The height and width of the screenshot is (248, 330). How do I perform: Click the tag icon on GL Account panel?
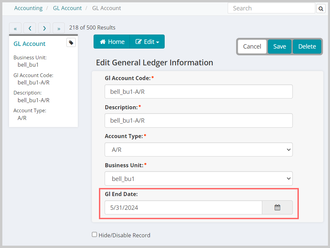[71, 43]
